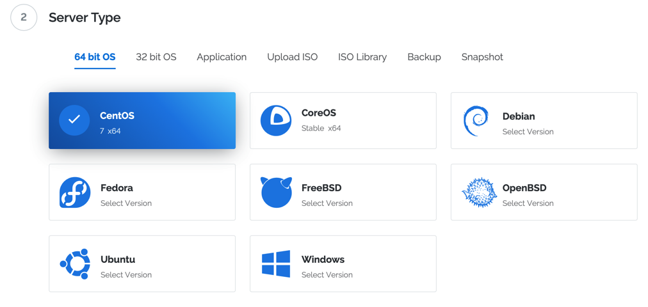Click the FreeBSD daemon logo
This screenshot has width=648, height=307.
(276, 193)
